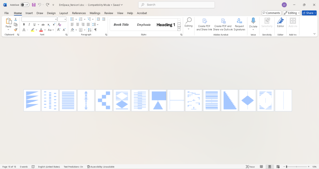319x169 pixels.
Task: Justify the paragraph text
Action: pos(88,25)
